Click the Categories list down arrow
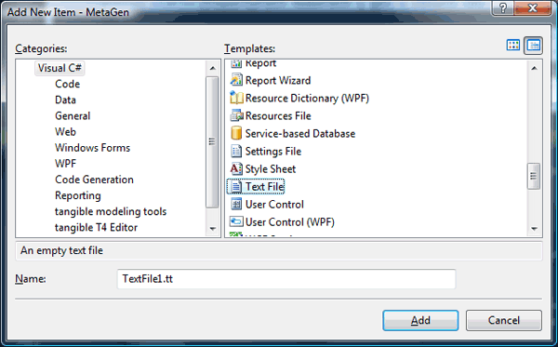Viewport: 558px width, 347px height. click(213, 229)
